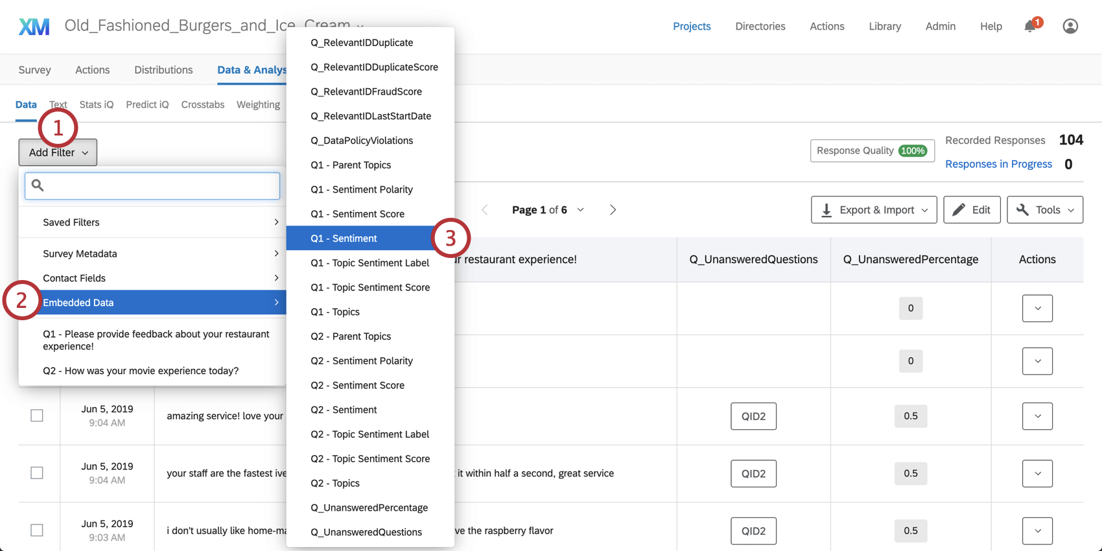Click the Response Quality button
Viewport: 1102px width, 551px height.
click(x=872, y=150)
